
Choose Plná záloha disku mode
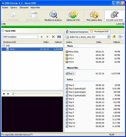tap(94, 16)
